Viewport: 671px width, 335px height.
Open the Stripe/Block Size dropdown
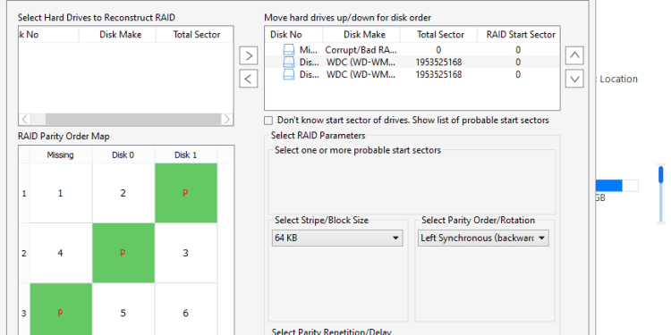click(x=337, y=238)
